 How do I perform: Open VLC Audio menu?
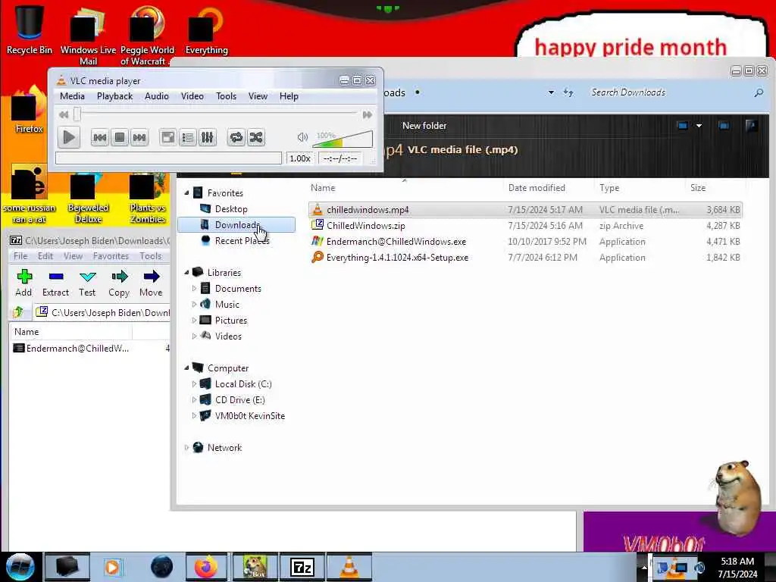pyautogui.click(x=157, y=96)
